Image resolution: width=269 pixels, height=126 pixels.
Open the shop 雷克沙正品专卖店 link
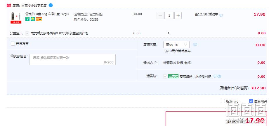pos(34,6)
